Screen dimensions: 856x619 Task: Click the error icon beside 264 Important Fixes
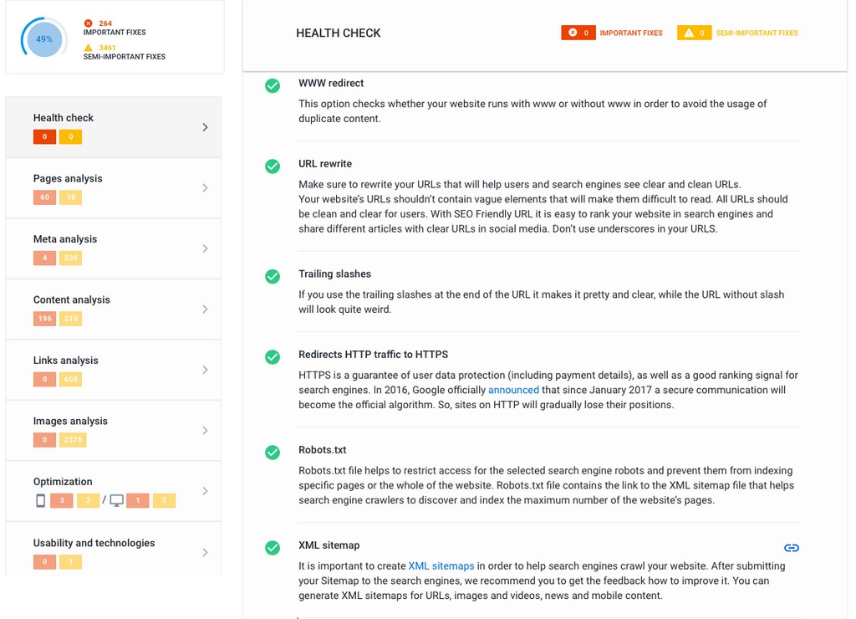pyautogui.click(x=89, y=23)
